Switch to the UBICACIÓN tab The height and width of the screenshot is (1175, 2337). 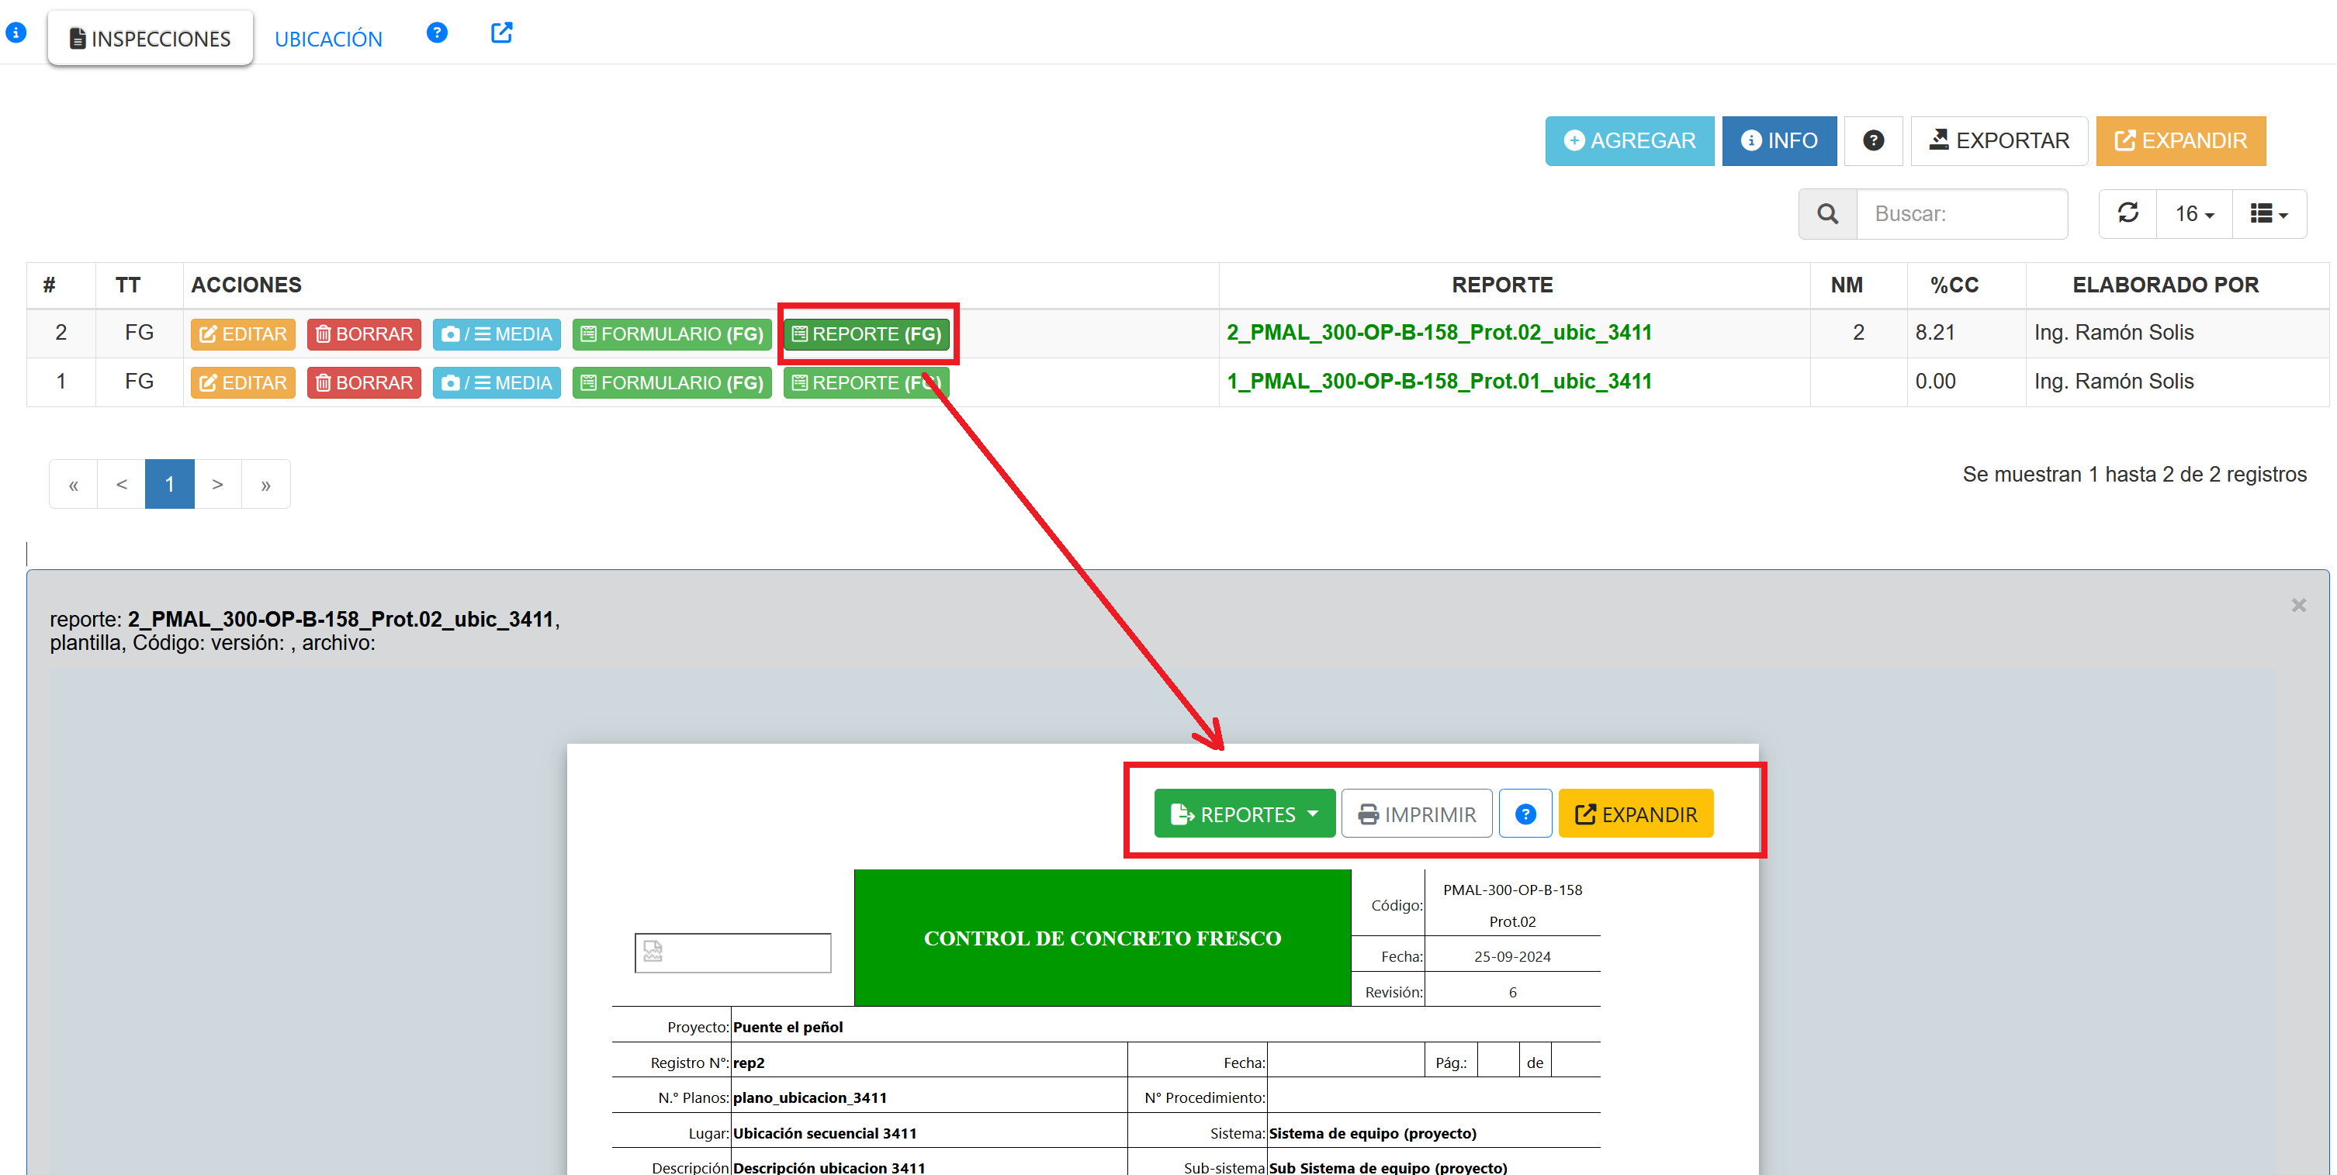(328, 39)
